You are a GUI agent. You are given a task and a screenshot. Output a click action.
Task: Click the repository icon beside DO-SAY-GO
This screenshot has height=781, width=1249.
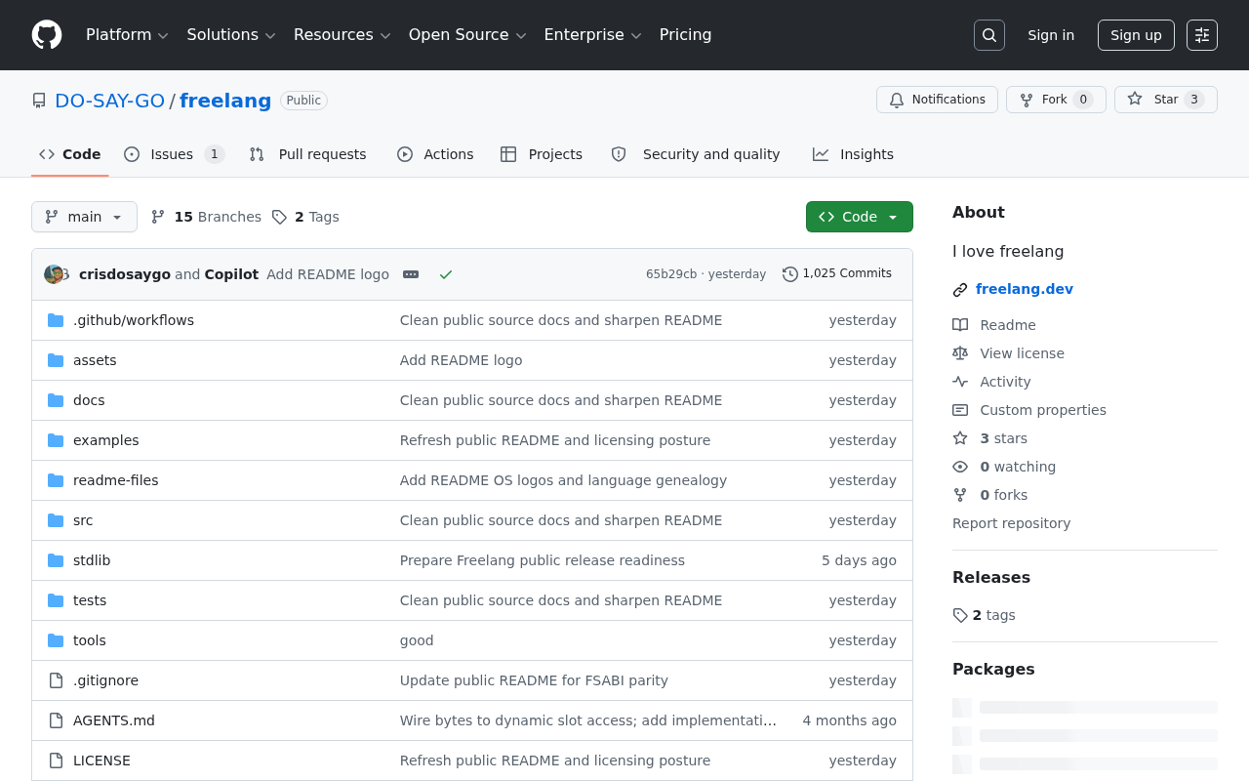39,101
